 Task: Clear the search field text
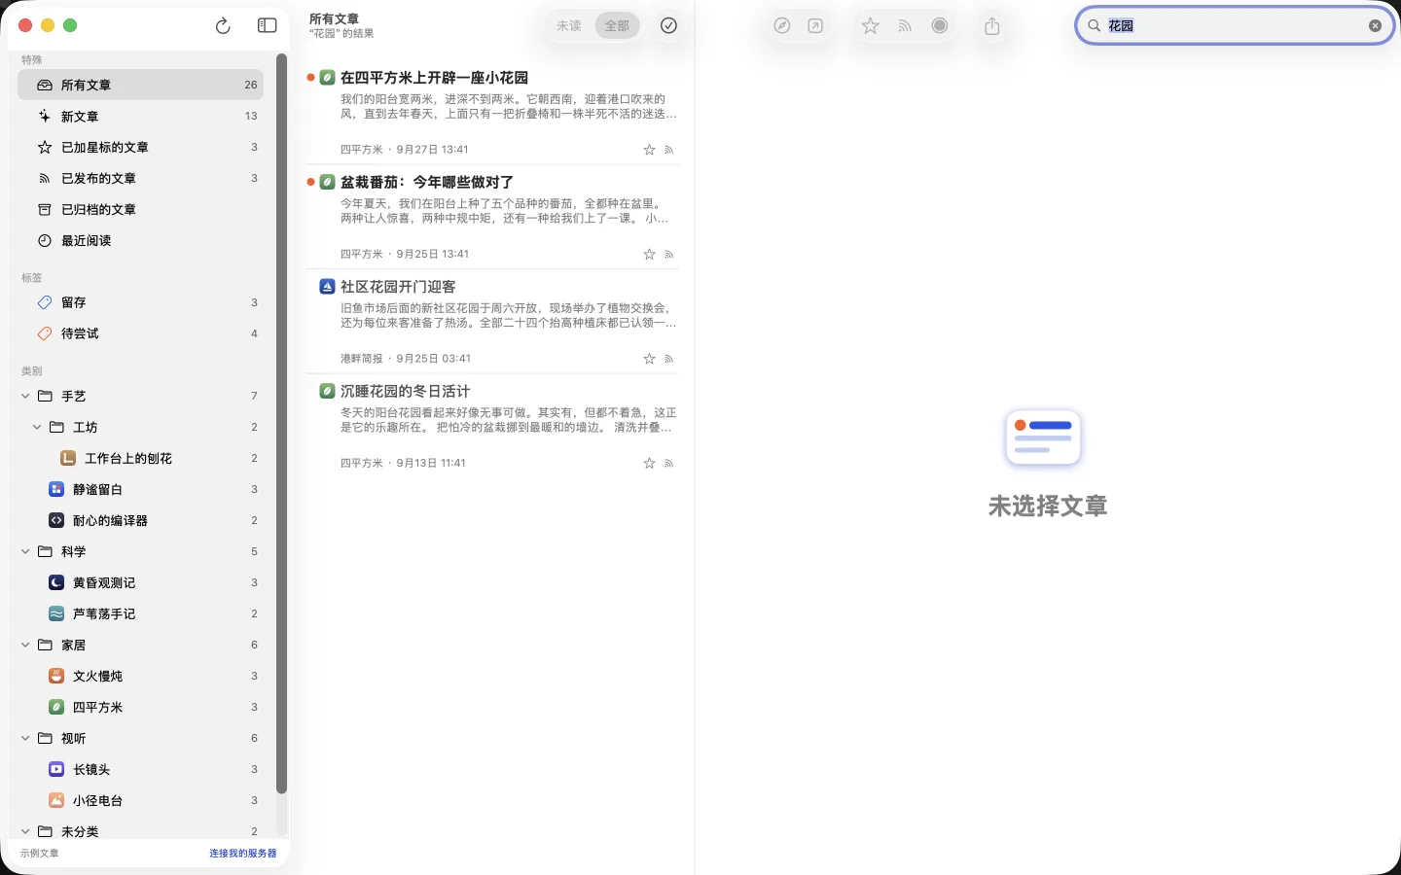[1375, 26]
